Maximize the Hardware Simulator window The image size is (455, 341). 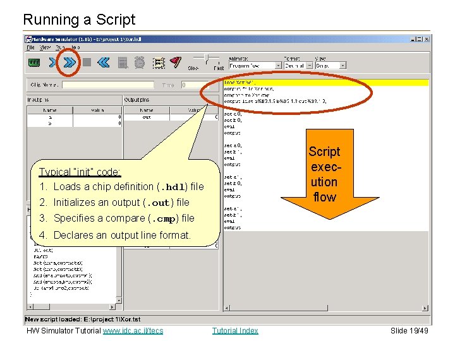click(420, 39)
